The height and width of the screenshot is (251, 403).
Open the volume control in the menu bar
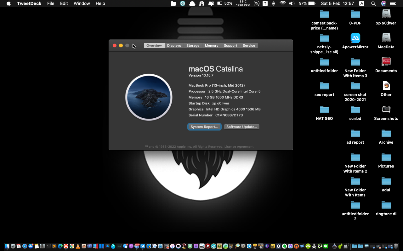pos(292,3)
